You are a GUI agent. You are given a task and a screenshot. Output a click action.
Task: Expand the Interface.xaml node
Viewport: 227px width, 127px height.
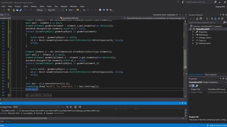[193, 43]
